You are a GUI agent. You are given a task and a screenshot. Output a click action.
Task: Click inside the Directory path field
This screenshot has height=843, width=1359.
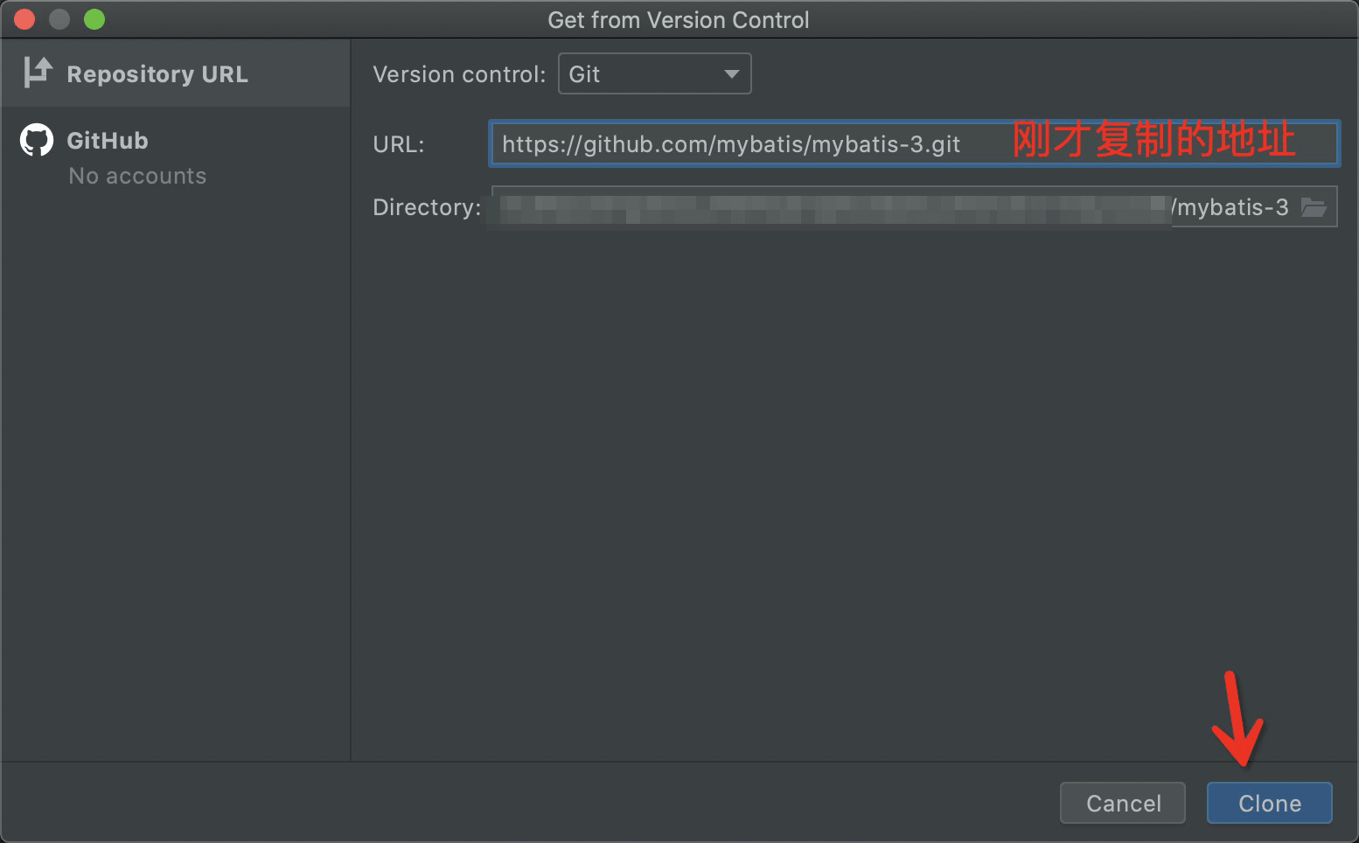tap(914, 206)
